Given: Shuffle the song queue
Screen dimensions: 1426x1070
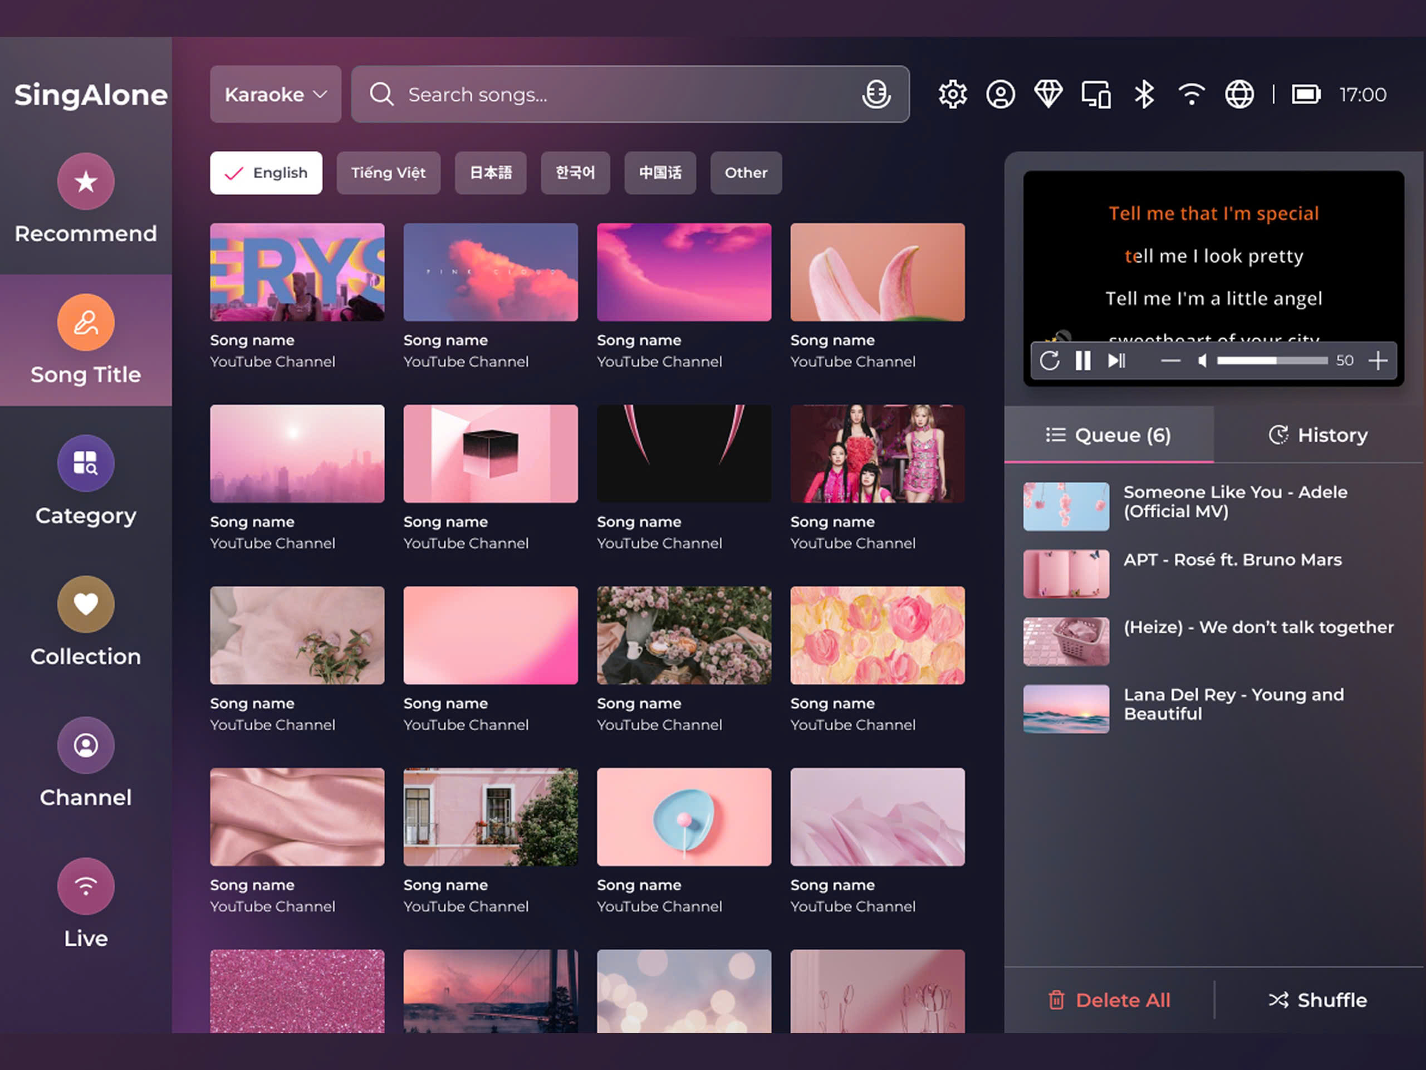Looking at the screenshot, I should (x=1319, y=1000).
